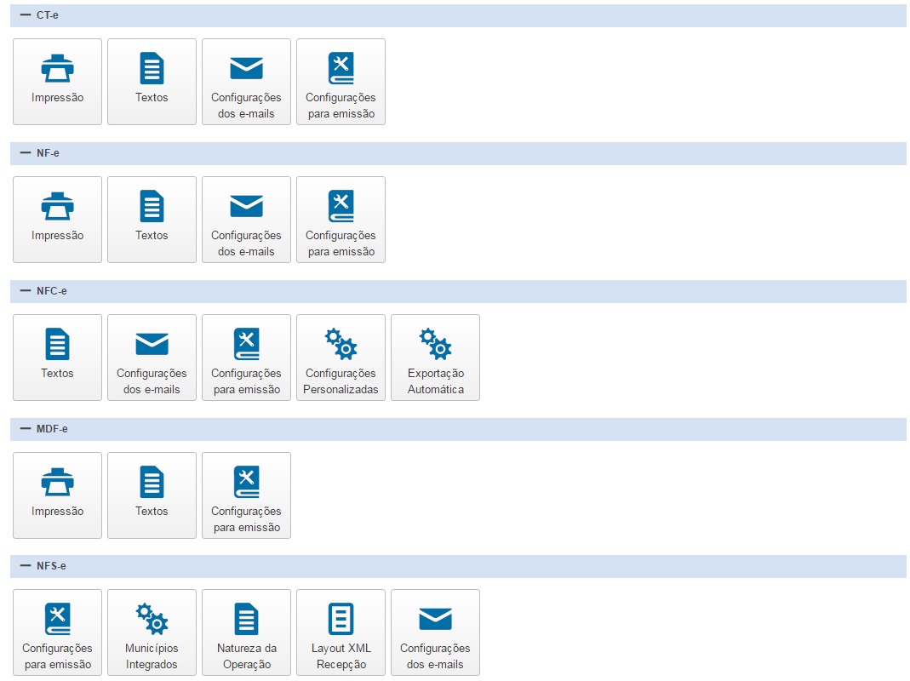Click Textos button in NFC-e
Screen dimensions: 910x681
57,358
